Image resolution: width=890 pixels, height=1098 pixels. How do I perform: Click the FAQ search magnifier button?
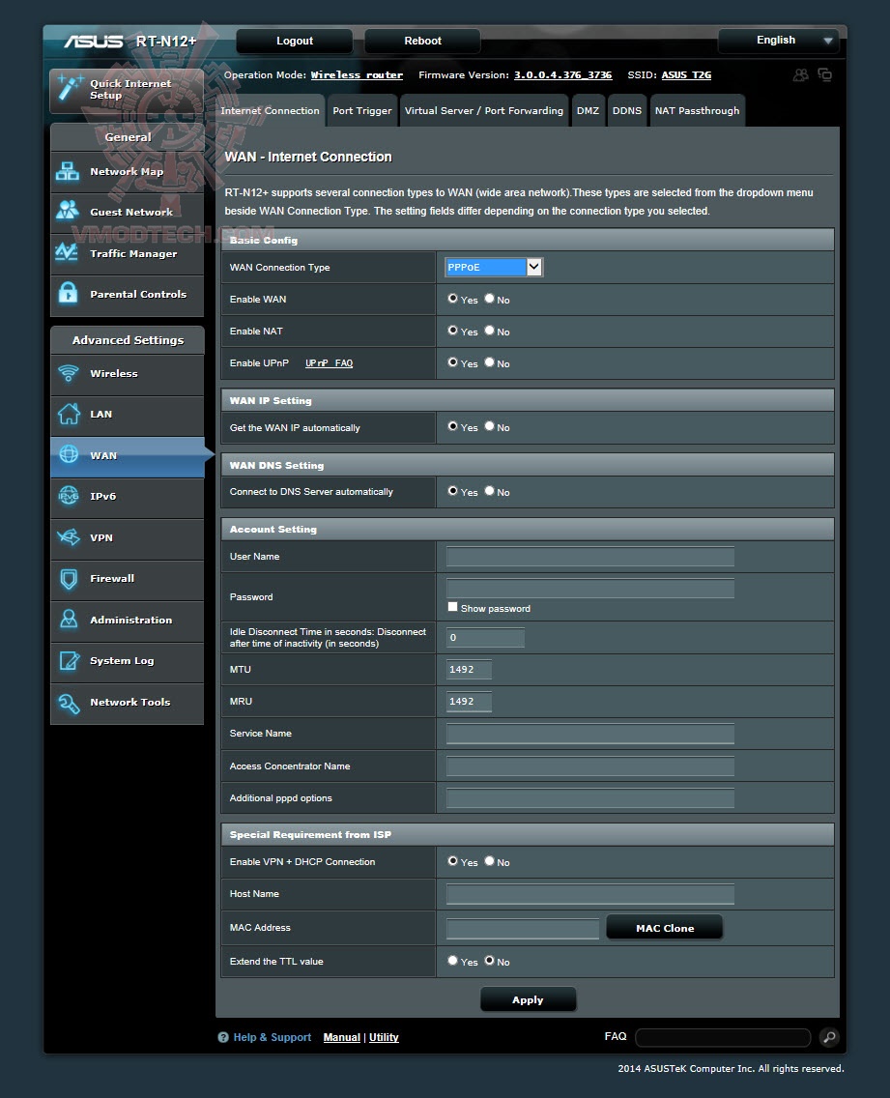(829, 1037)
